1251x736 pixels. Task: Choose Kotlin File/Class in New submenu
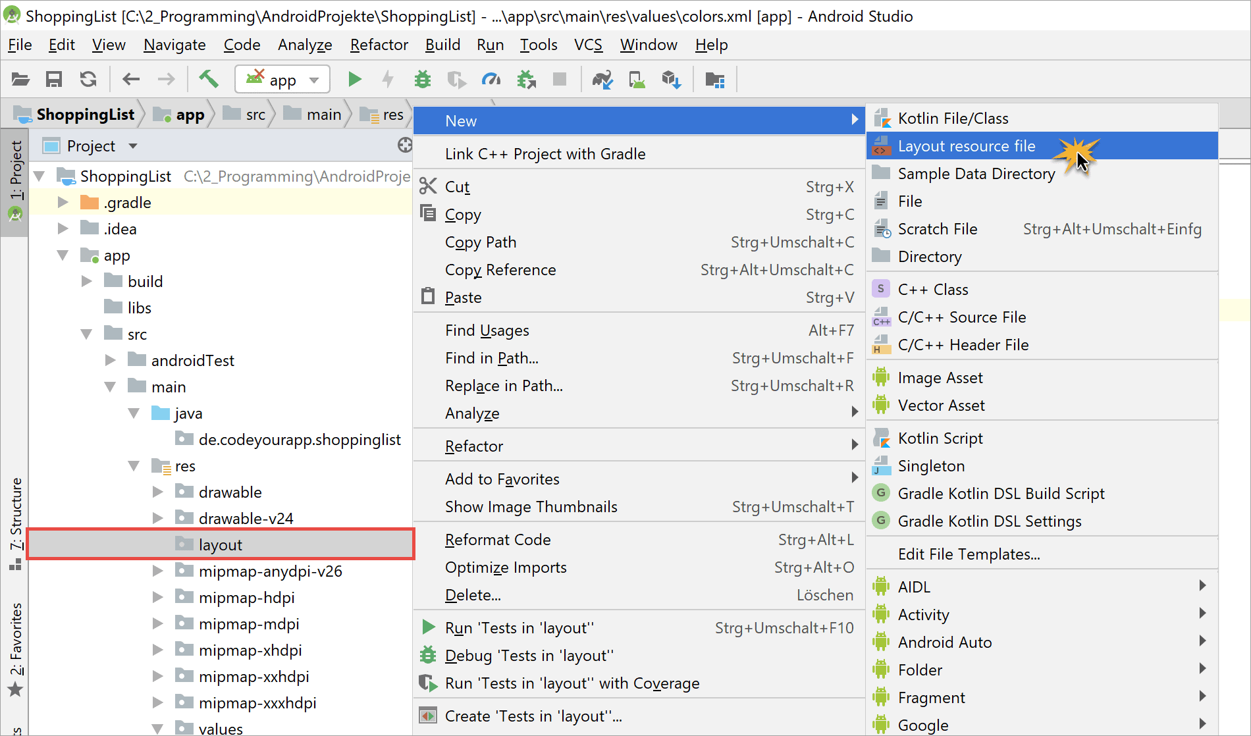[x=1042, y=118]
